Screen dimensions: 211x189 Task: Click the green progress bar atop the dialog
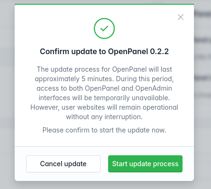(104, 4)
